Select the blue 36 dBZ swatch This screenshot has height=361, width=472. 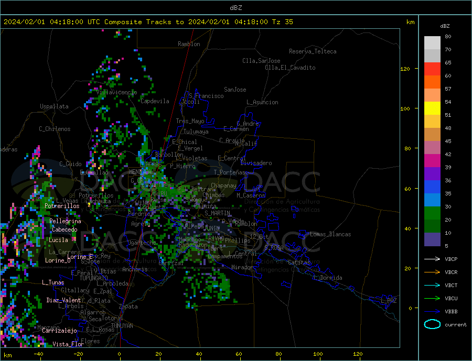pos(432,187)
